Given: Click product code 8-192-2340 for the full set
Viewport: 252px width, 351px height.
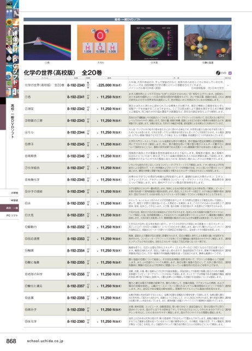Looking at the screenshot, I should tap(76, 85).
